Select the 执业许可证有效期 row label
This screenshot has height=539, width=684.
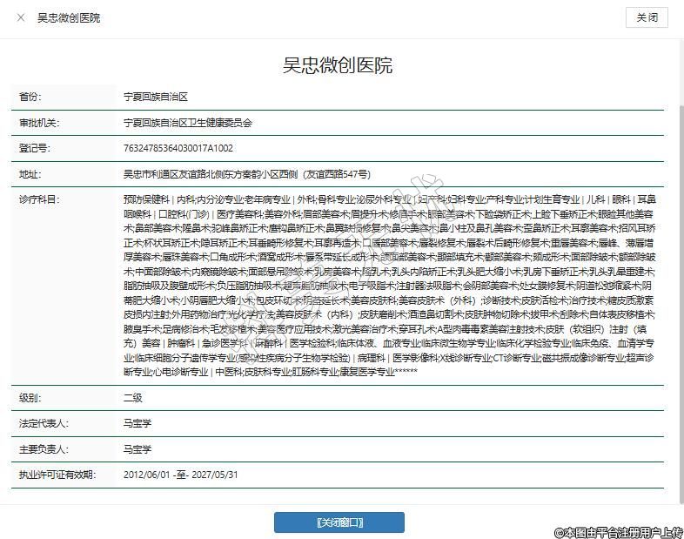coord(54,475)
